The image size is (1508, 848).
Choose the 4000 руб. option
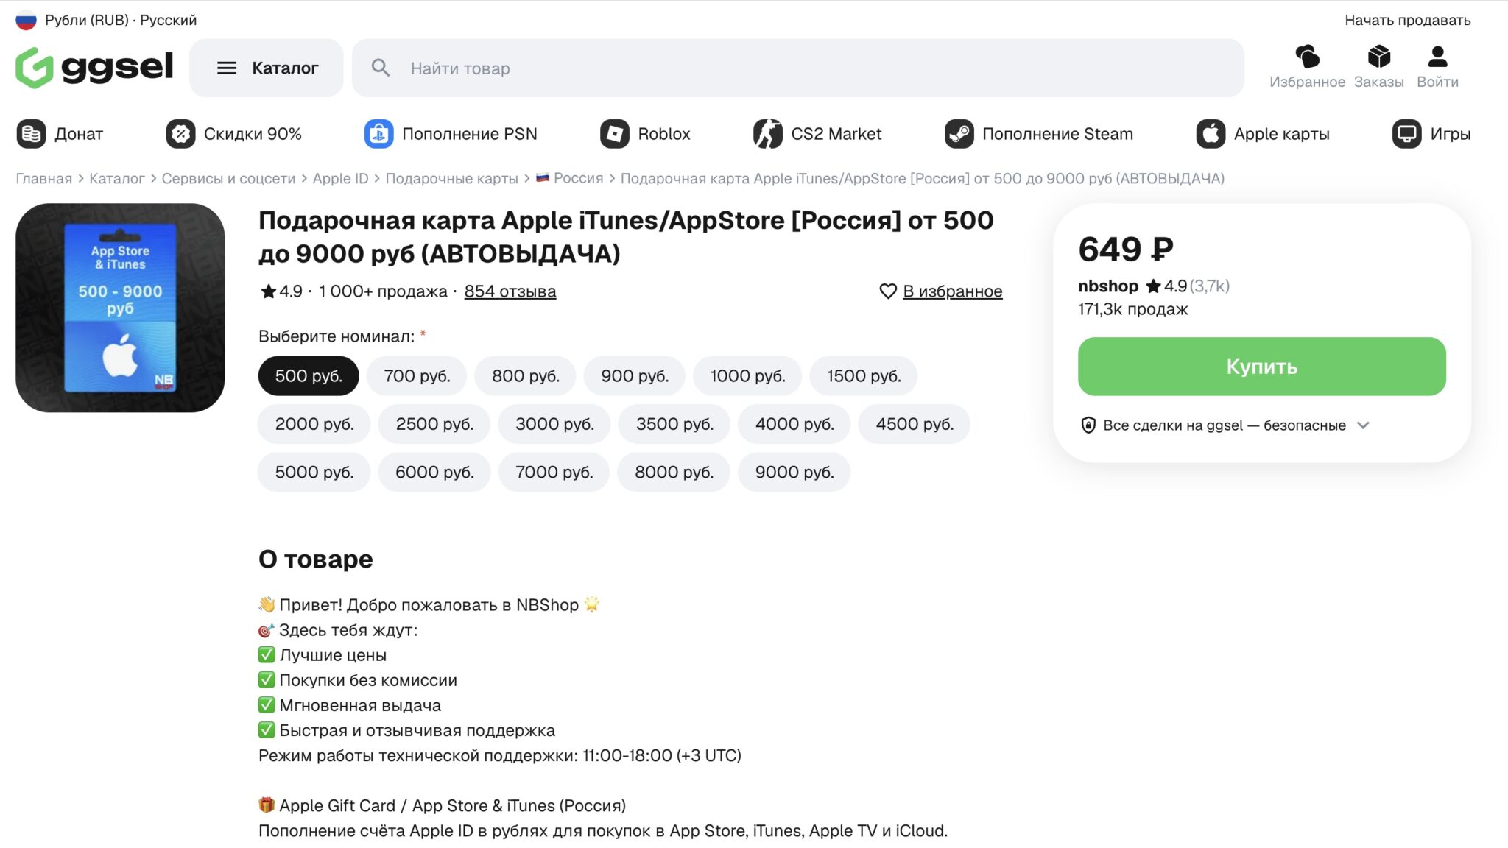pyautogui.click(x=794, y=424)
